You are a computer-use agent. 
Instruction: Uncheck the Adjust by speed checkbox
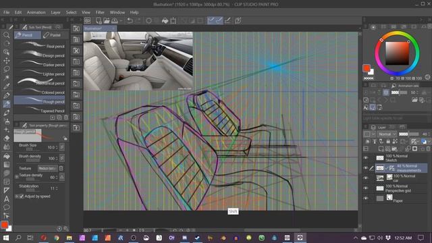(x=22, y=196)
